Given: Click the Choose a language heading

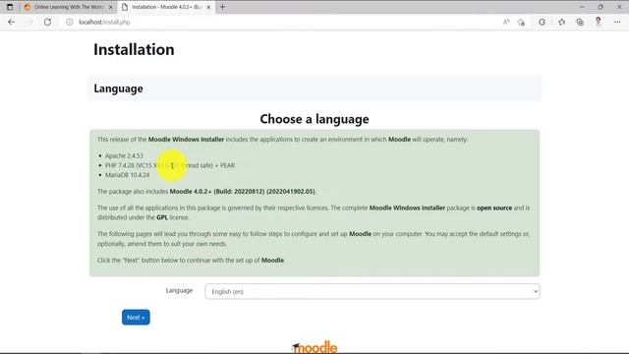Looking at the screenshot, I should [314, 119].
